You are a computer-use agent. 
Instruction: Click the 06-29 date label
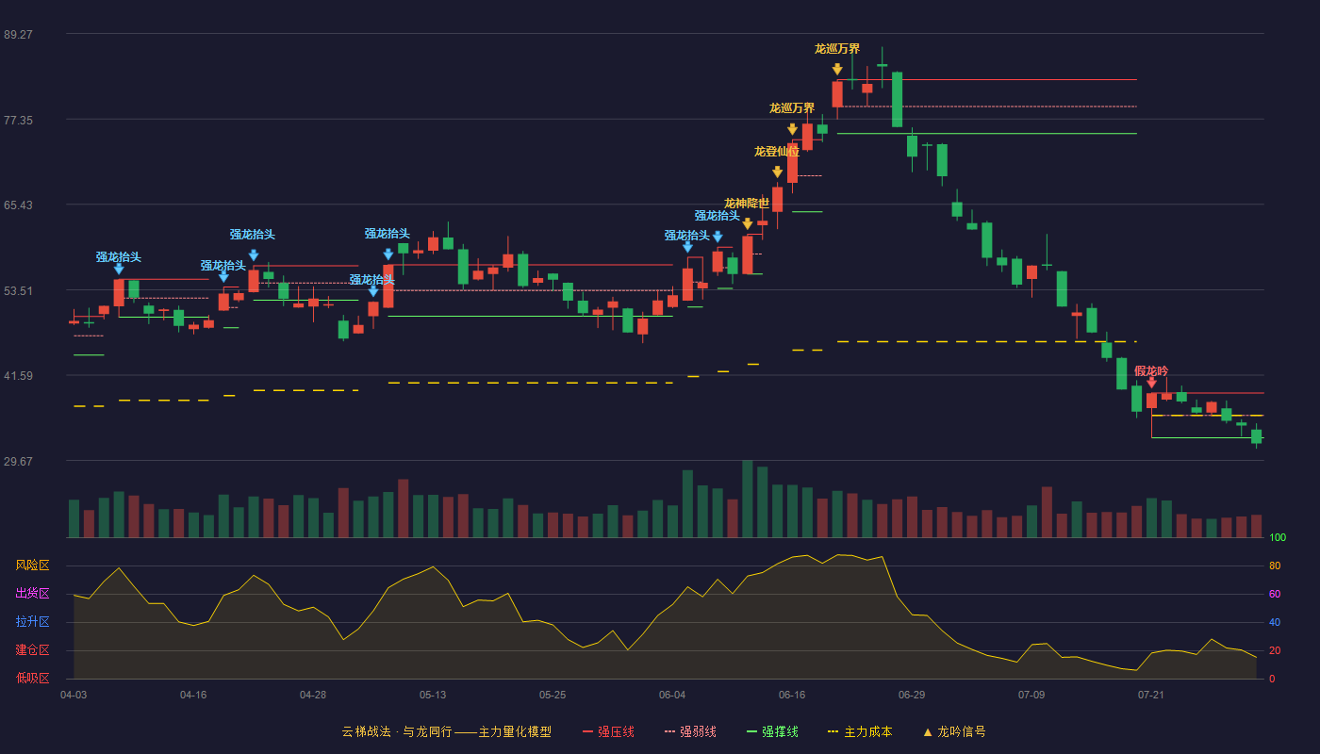912,695
